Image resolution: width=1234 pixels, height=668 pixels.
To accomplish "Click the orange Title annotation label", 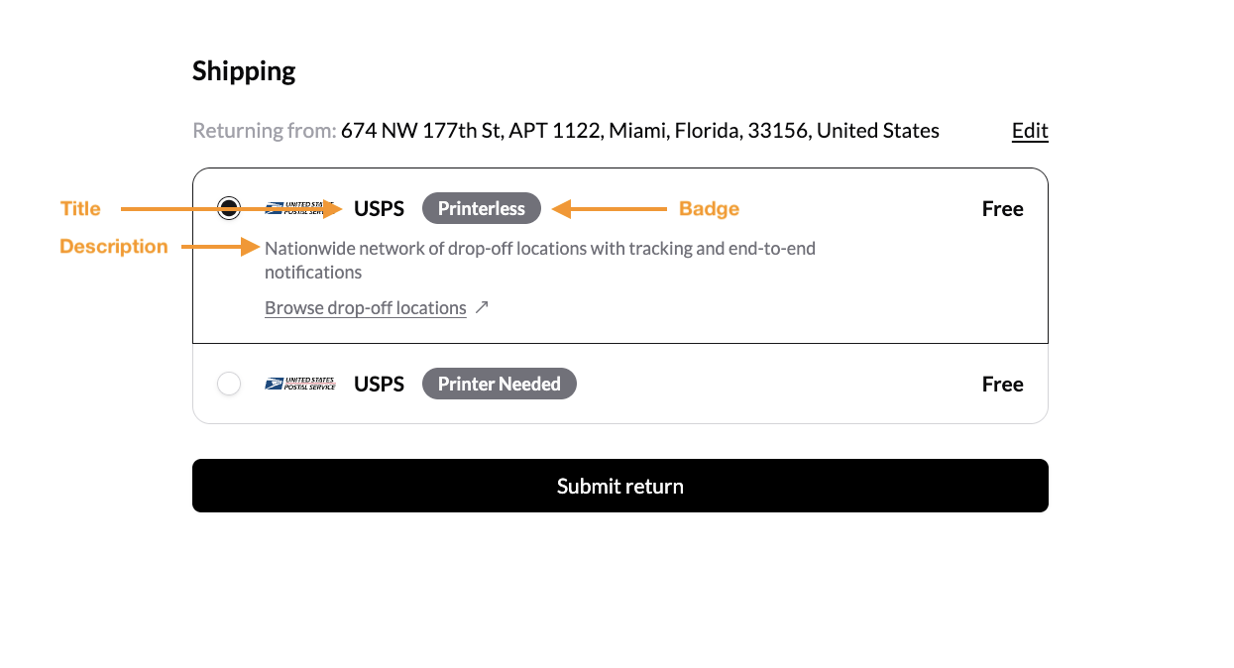I will [80, 209].
